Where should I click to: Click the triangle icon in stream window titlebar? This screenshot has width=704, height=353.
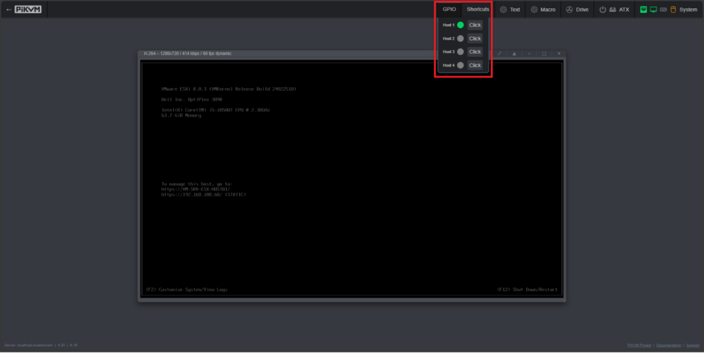point(514,54)
